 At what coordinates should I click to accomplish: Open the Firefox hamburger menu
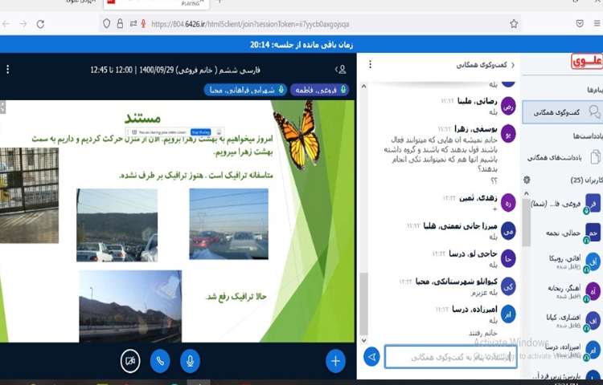click(x=597, y=24)
